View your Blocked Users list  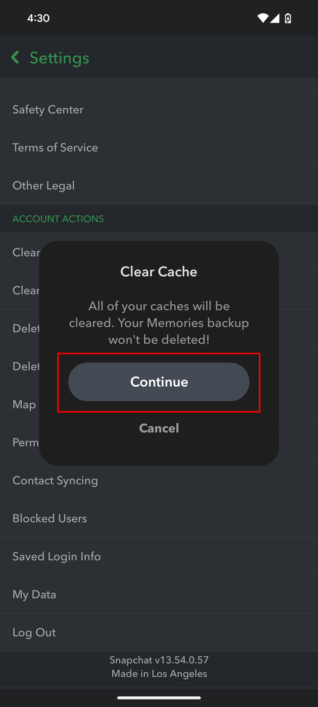point(49,518)
